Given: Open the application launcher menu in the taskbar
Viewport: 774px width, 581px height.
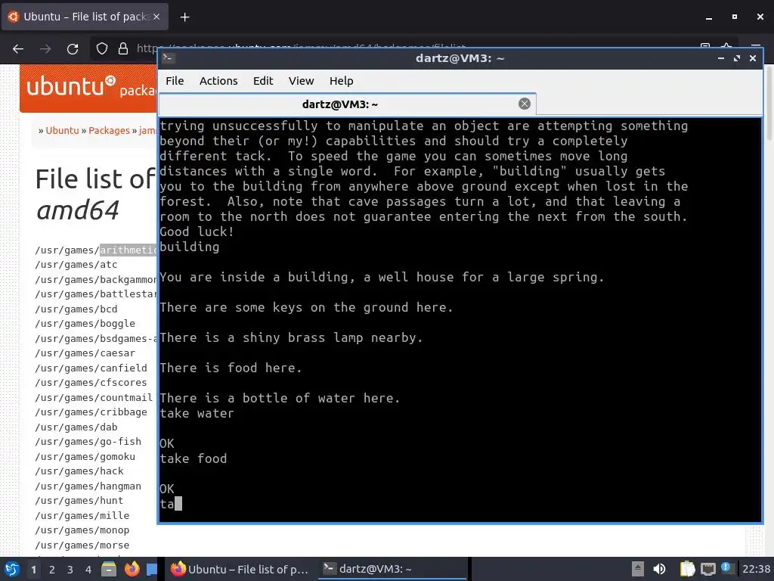Looking at the screenshot, I should pos(11,569).
